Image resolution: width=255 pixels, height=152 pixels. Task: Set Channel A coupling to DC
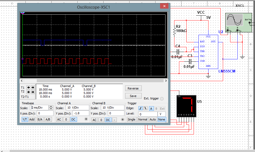click(x=74, y=119)
